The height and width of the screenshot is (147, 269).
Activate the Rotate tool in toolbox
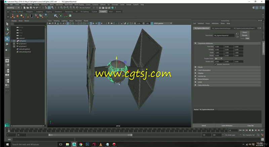pyautogui.click(x=7, y=44)
